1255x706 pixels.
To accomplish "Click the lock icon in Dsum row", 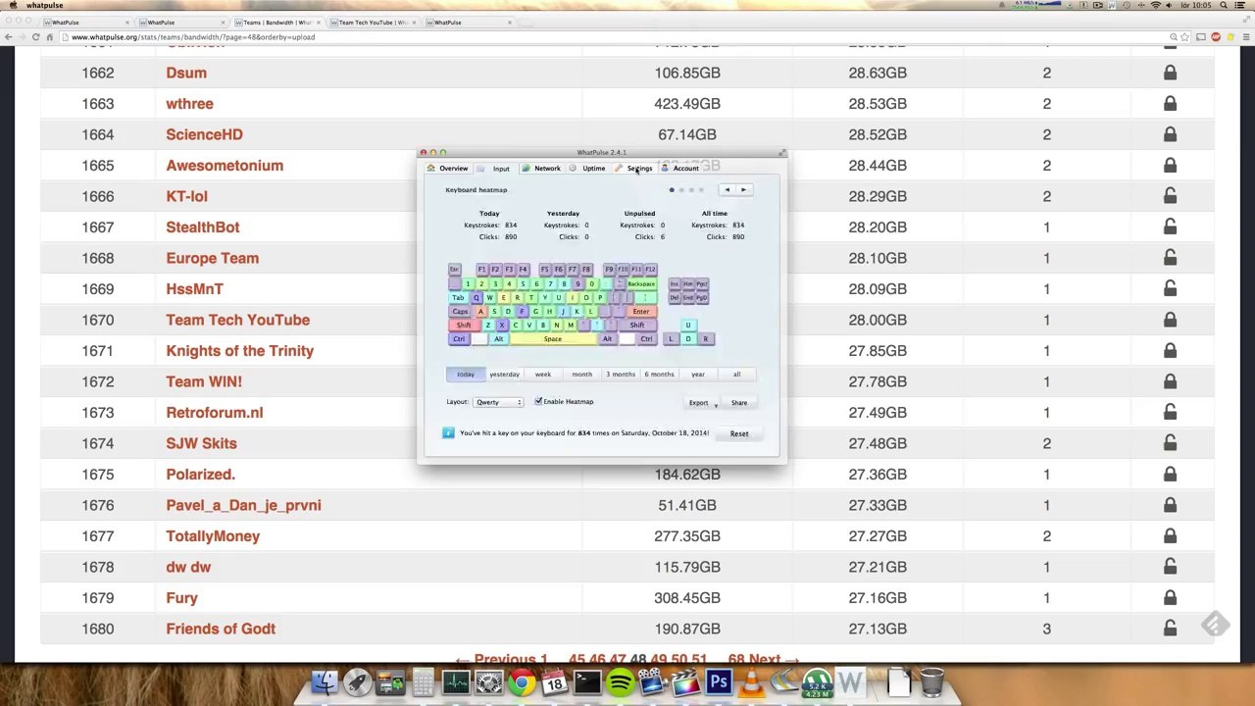I will pyautogui.click(x=1170, y=73).
